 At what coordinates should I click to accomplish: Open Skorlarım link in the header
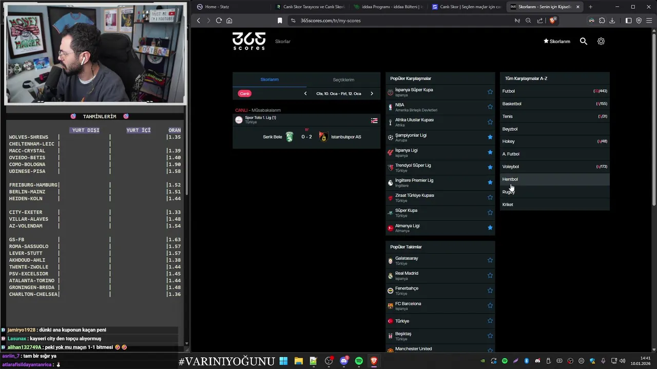[x=557, y=42]
